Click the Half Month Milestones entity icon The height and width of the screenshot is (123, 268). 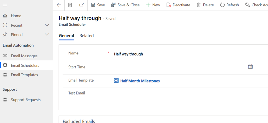(x=116, y=80)
